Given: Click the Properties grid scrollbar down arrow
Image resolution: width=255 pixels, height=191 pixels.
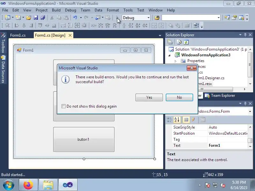Looking at the screenshot, I should (x=250, y=146).
